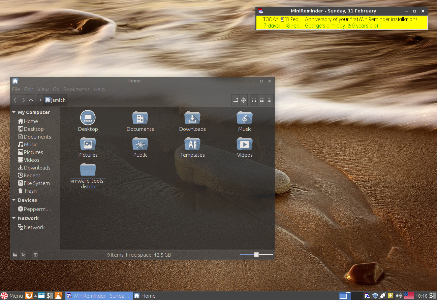437x300 pixels.
Task: Click the jsmith path button
Action: click(55, 100)
